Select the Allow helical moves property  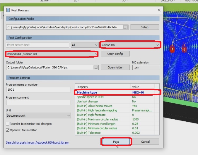(117, 106)
